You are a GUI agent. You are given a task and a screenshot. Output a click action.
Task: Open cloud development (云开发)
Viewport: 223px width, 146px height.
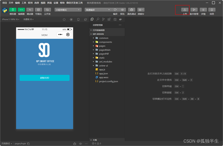pyautogui.click(x=47, y=10)
